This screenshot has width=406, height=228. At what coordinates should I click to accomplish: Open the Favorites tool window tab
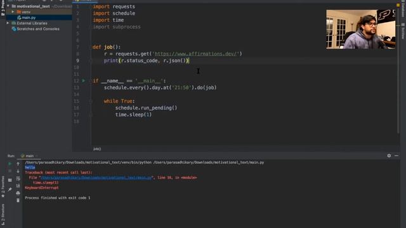pos(3,187)
